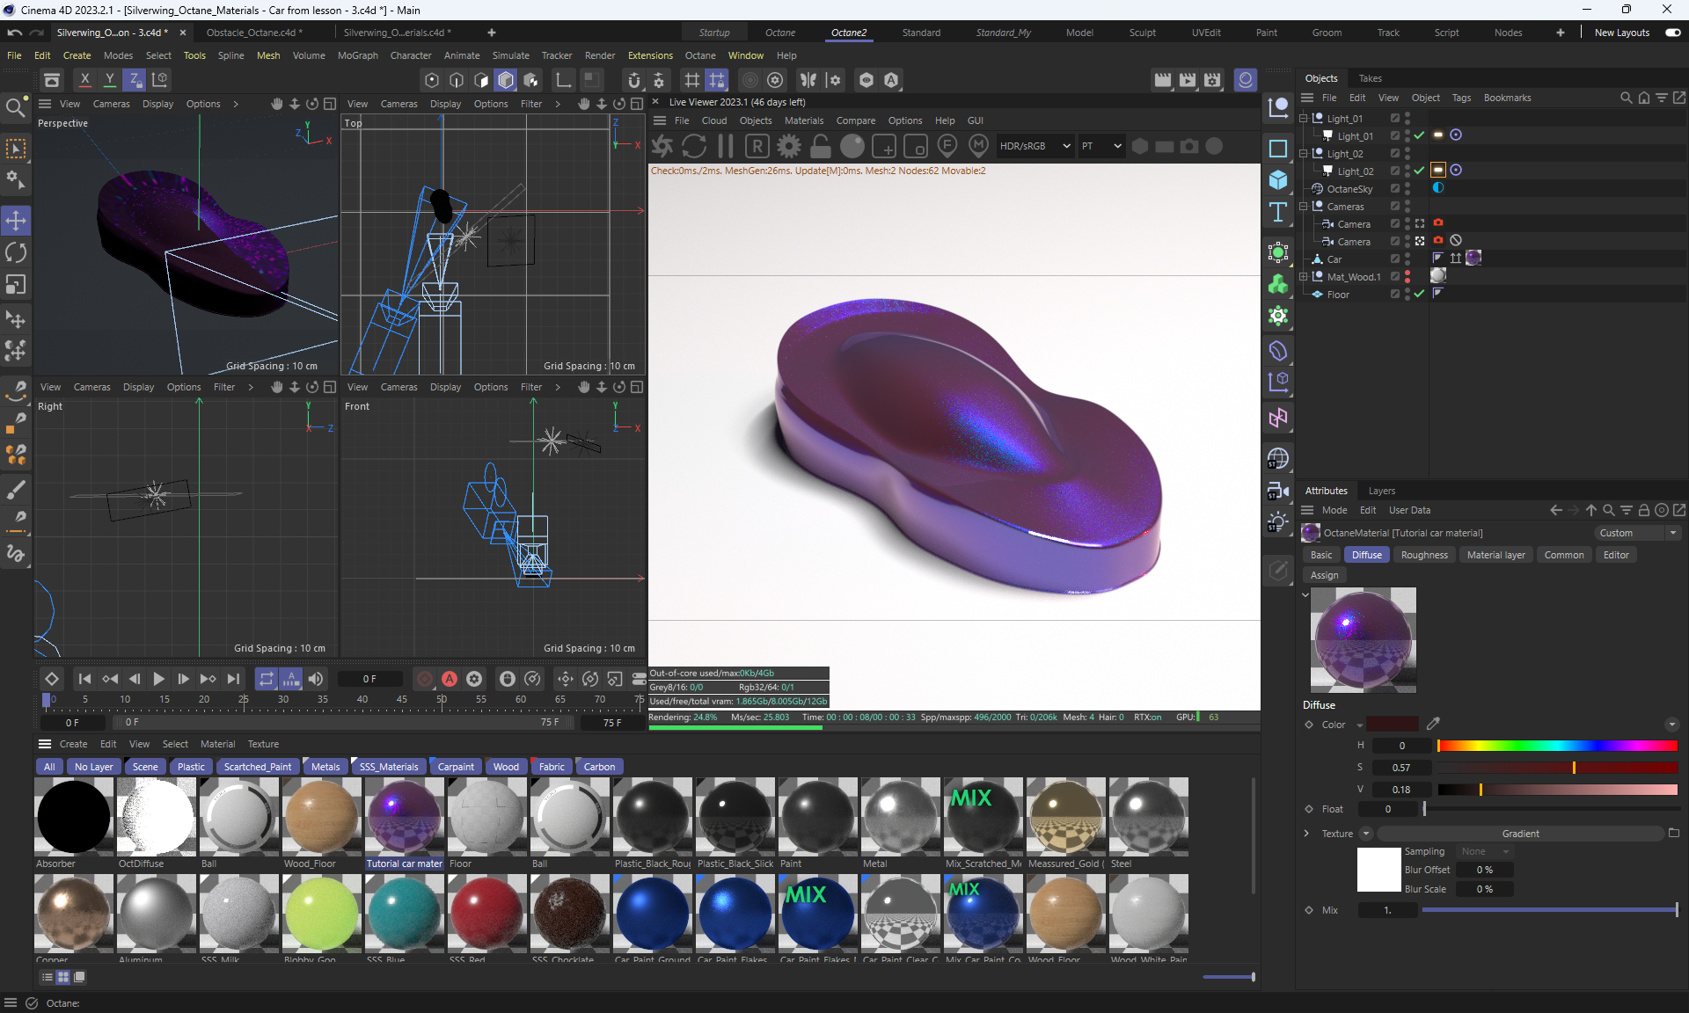Screen dimensions: 1689x1013
Task: Click the lock resolution padlock icon
Action: point(821,146)
